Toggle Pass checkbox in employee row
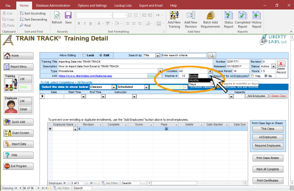Screen dimensions: 294x191 coord(166,129)
